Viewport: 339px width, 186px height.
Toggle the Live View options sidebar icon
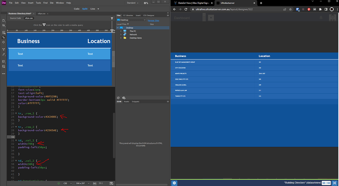point(3,32)
